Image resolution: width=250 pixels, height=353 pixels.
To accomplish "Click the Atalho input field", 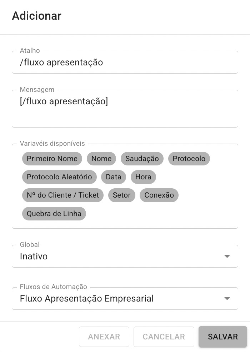I will [125, 62].
